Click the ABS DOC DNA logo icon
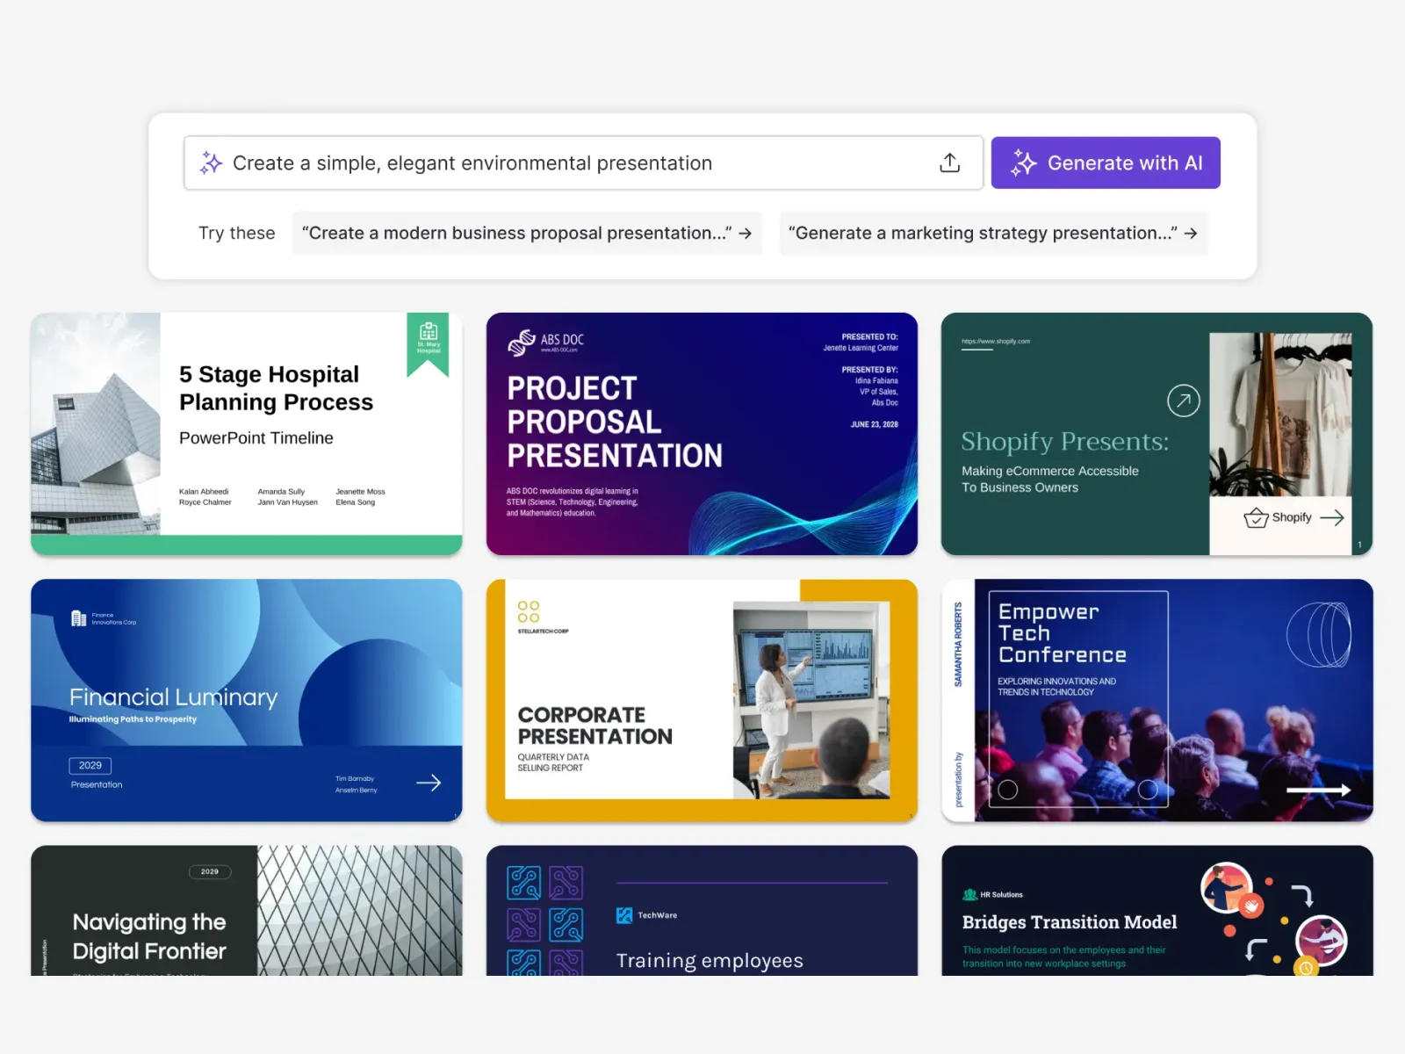Screen dimensions: 1405x1054 click(522, 343)
